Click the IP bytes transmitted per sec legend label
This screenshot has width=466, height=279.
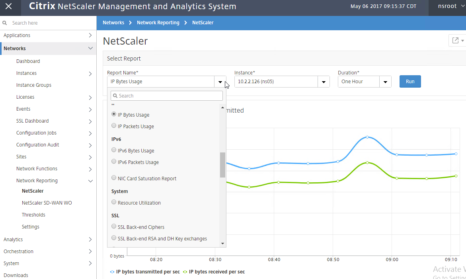[148, 272]
